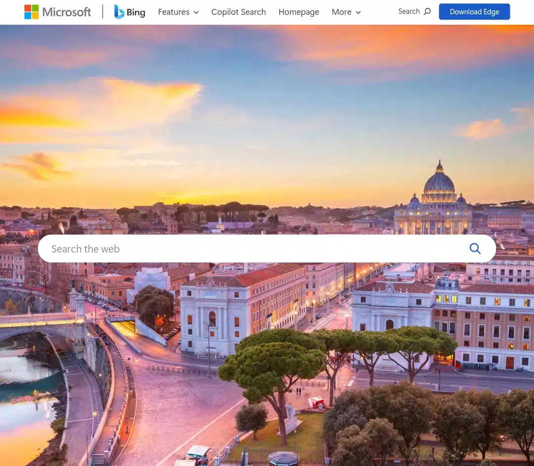Viewport: 534px width, 466px height.
Task: Click the Bing wordmark text
Action: [136, 12]
